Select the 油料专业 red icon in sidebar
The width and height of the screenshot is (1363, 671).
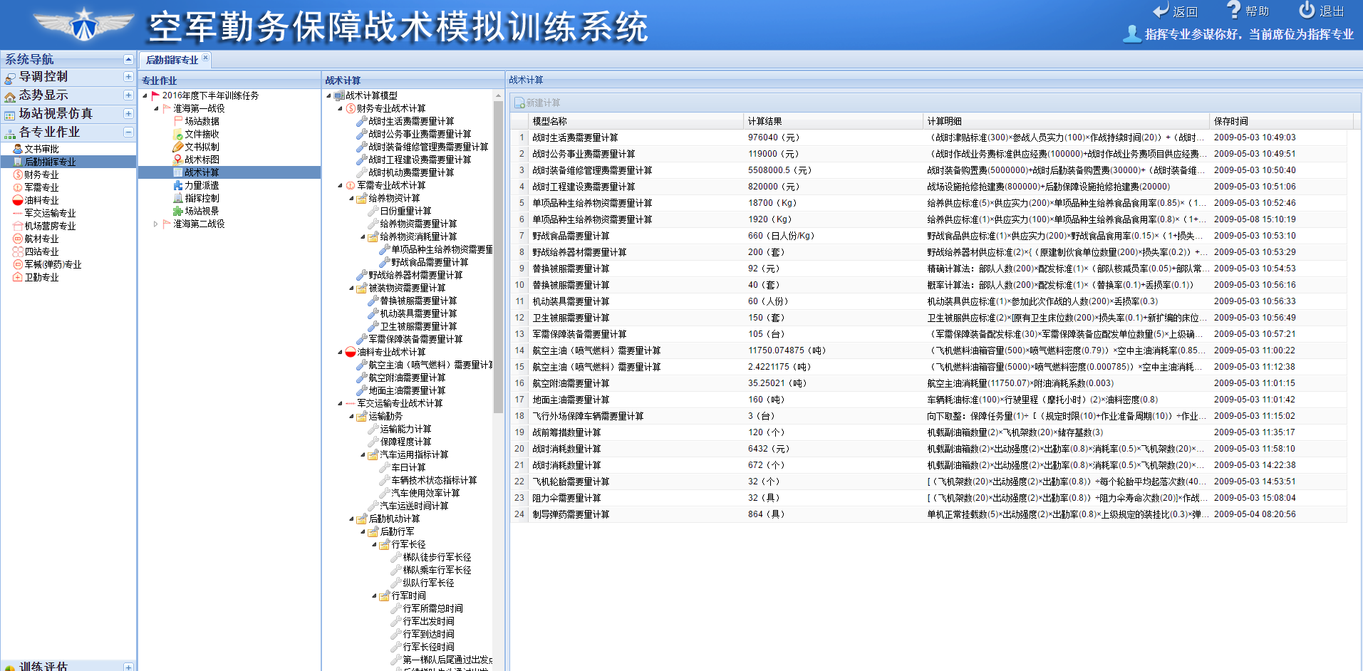point(18,200)
